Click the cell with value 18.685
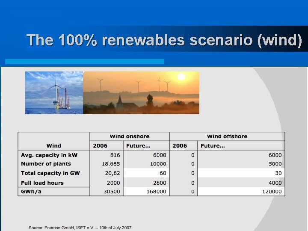308x231 pixels. tap(107, 163)
